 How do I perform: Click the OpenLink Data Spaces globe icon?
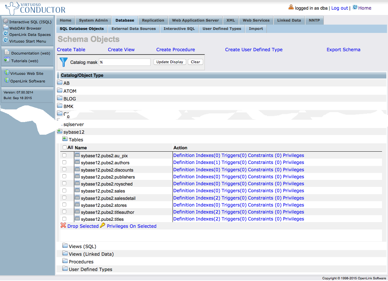point(6,33)
